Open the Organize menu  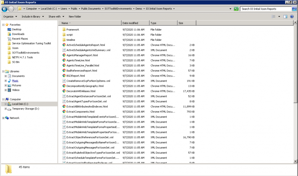coord(10,17)
